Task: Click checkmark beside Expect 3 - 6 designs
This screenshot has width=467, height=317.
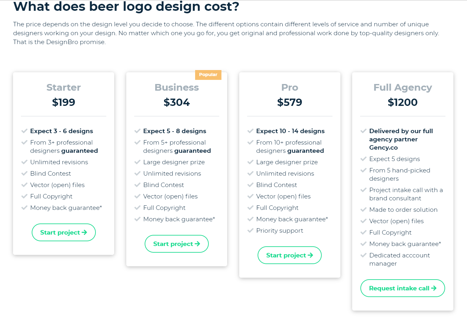Action: tap(24, 131)
